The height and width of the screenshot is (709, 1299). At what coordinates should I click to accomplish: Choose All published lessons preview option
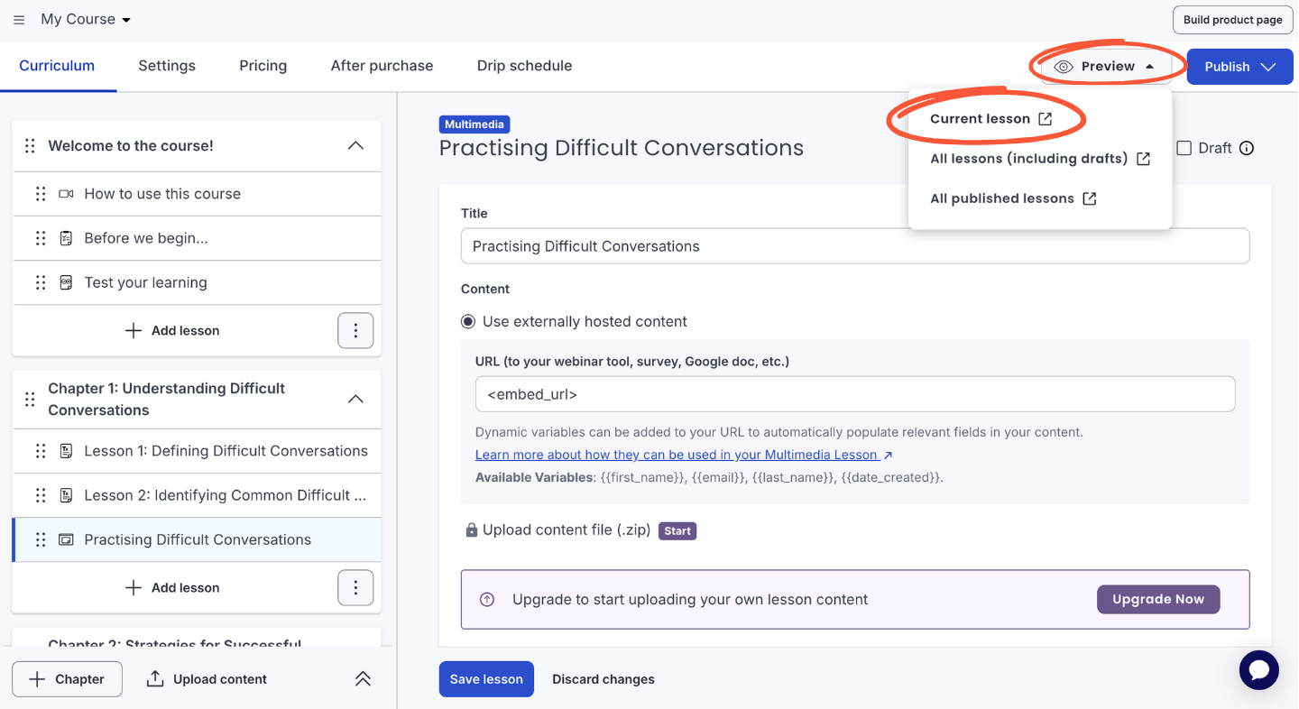click(1012, 198)
